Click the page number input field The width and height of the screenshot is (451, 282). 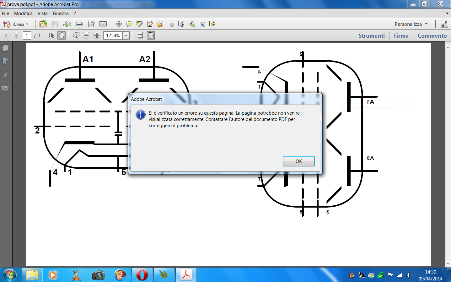(27, 35)
